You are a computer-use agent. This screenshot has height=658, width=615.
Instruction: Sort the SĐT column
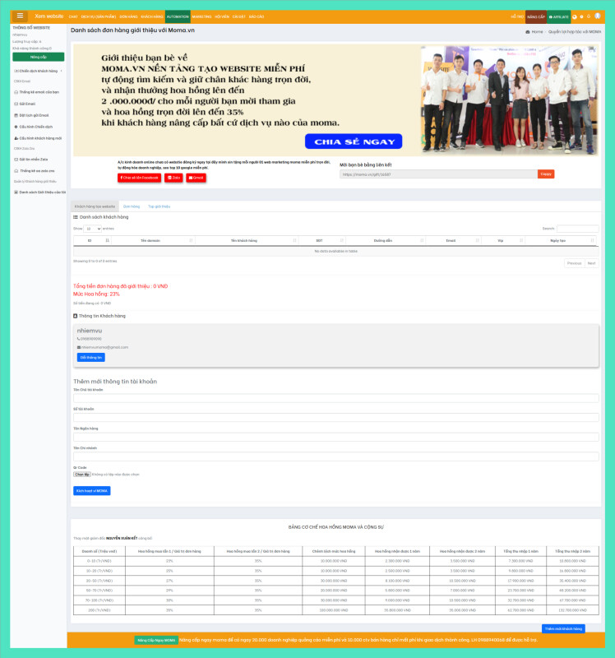(x=322, y=240)
